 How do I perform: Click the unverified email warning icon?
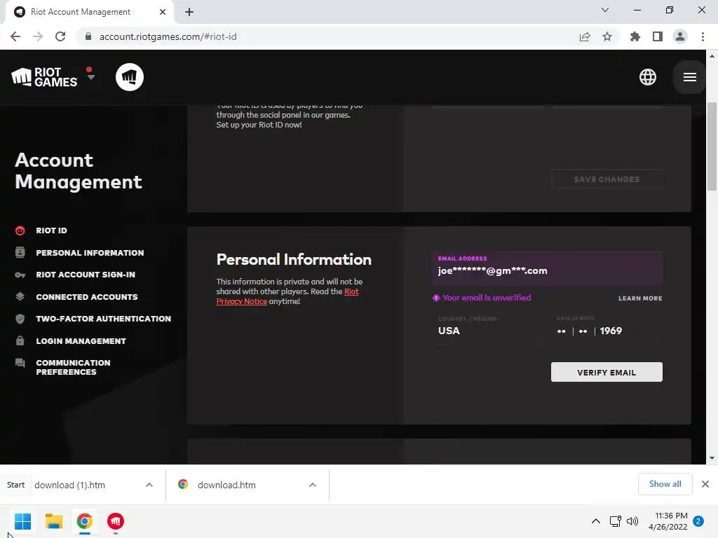coord(436,298)
